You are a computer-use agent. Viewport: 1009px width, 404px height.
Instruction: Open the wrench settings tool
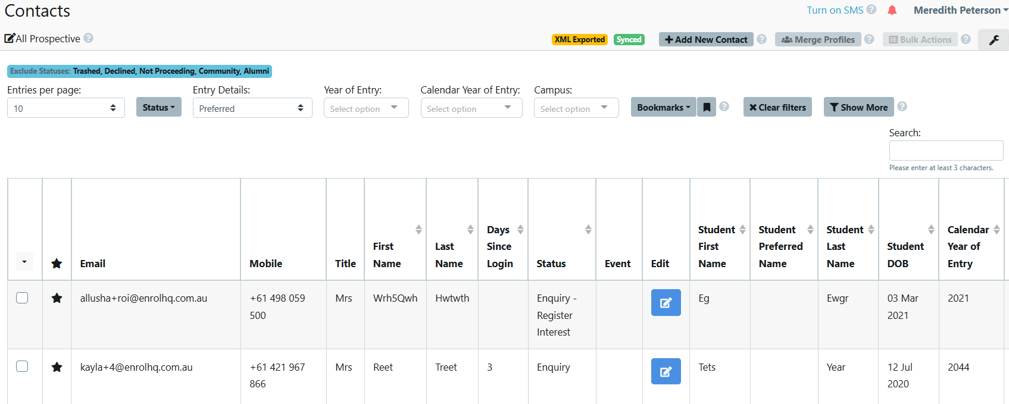click(x=994, y=40)
